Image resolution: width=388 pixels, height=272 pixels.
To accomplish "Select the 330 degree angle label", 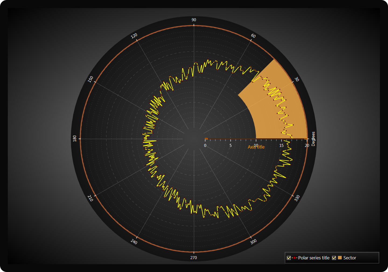I will (x=297, y=198).
